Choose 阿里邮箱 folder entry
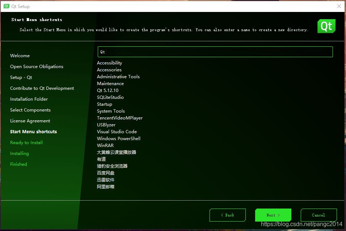This screenshot has height=231, width=346. [106, 186]
